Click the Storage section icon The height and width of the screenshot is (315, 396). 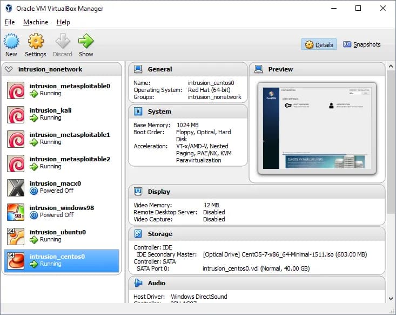point(138,234)
